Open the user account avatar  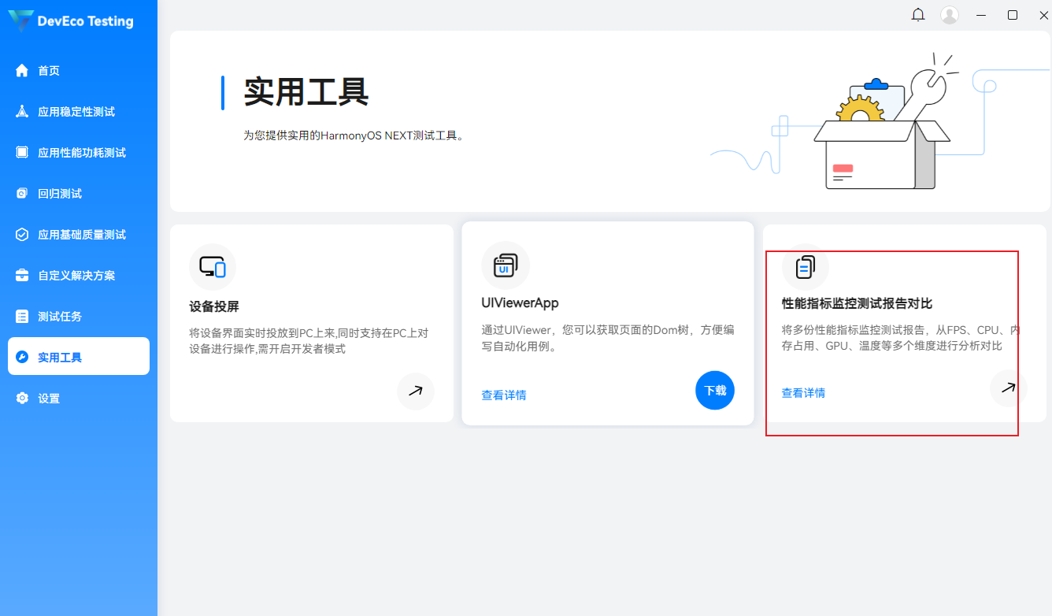point(950,15)
